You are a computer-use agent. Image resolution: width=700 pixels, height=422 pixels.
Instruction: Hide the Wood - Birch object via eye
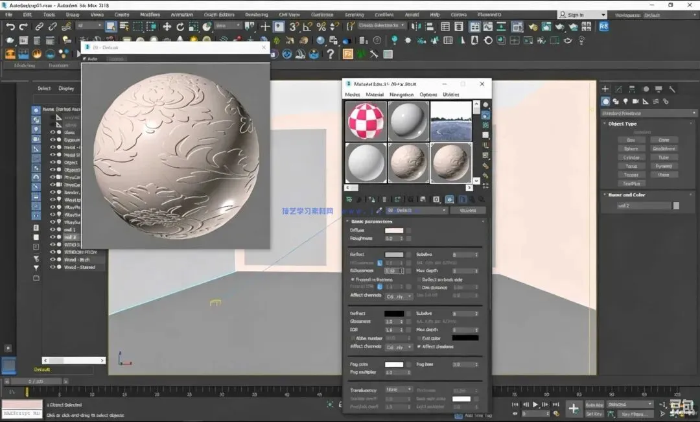[x=52, y=259]
